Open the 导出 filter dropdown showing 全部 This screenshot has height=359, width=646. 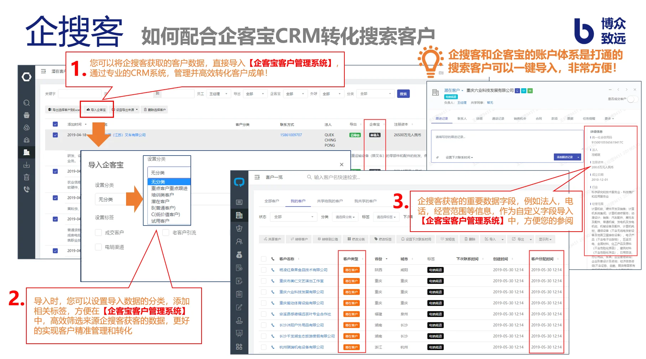(255, 94)
